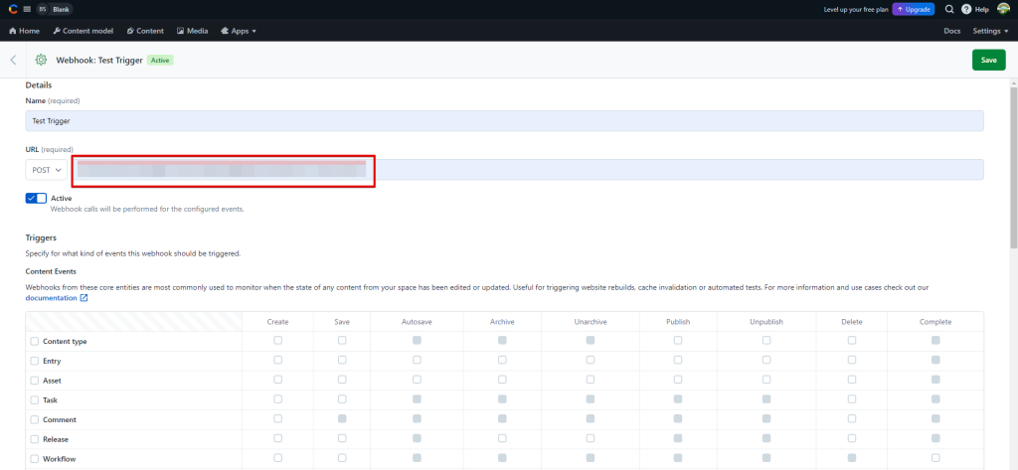Screen dimensions: 1018x470
Task: Click the webhook gear icon
Action: point(41,60)
